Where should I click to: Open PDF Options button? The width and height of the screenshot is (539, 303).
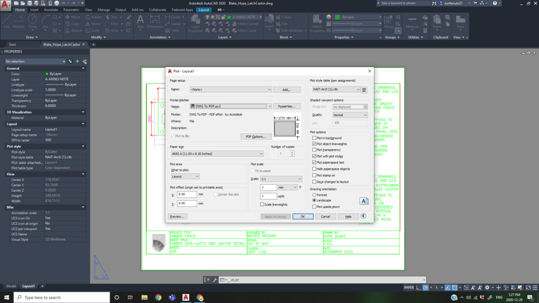(x=256, y=136)
